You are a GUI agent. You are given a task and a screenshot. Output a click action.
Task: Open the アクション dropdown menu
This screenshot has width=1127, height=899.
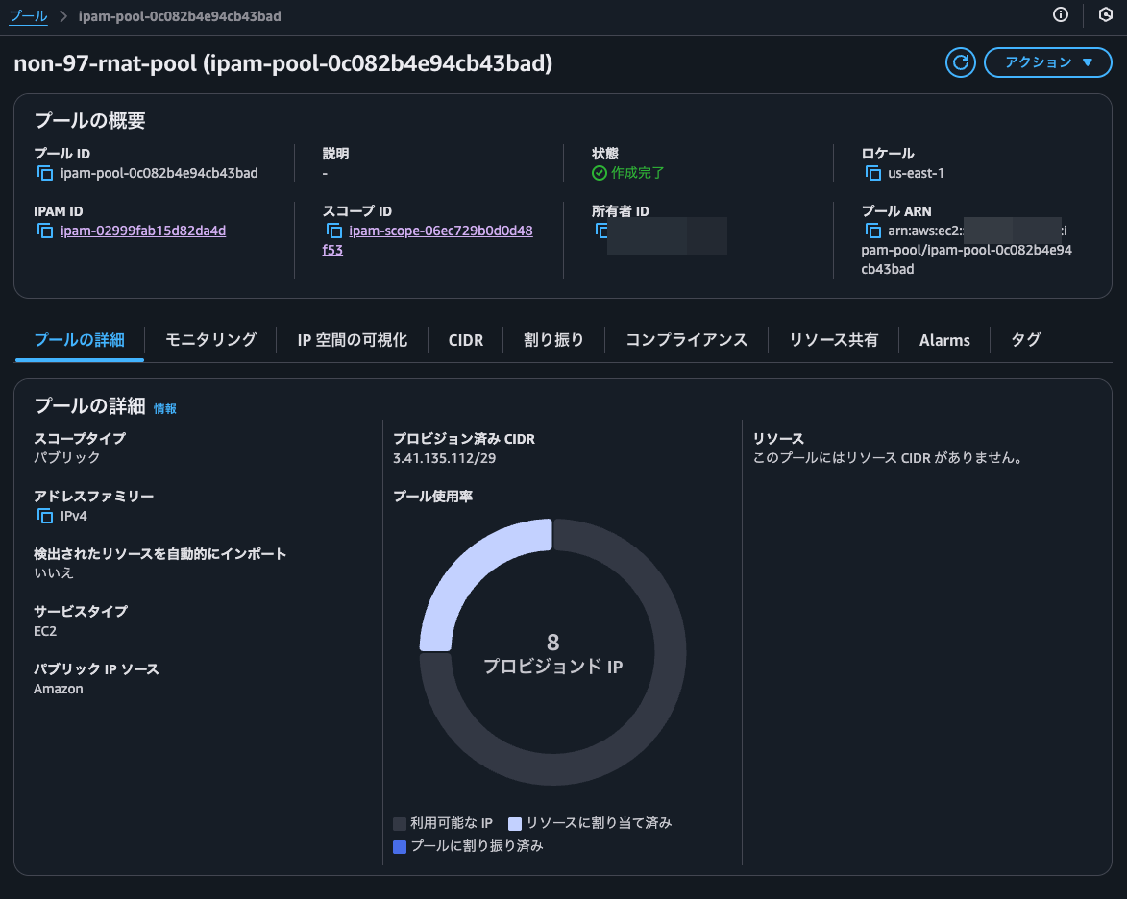(x=1047, y=62)
